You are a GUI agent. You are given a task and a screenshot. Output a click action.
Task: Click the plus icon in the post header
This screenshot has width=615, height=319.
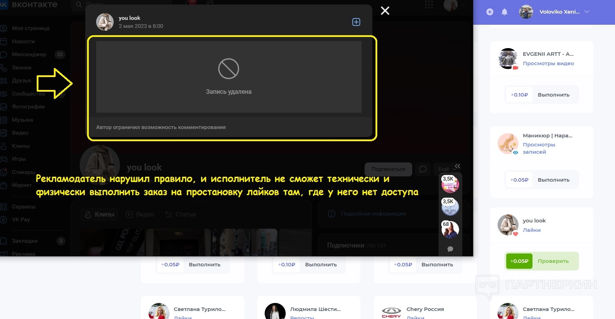pyautogui.click(x=356, y=22)
